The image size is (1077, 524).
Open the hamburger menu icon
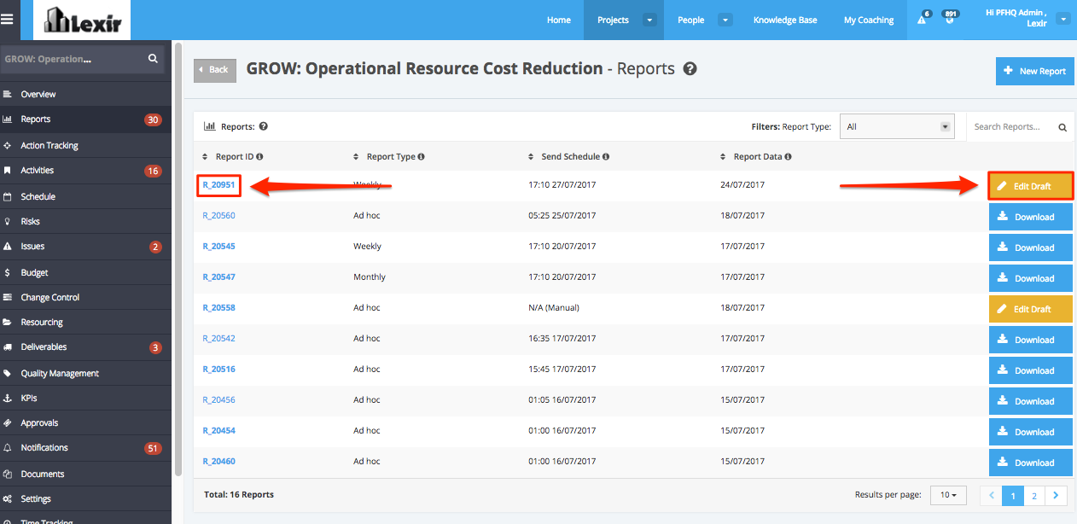[x=7, y=19]
